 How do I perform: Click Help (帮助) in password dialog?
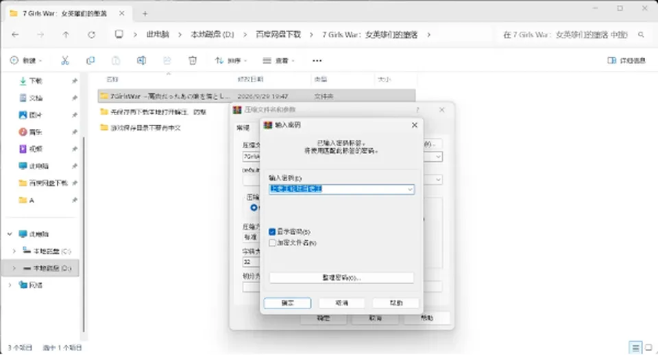click(x=395, y=303)
